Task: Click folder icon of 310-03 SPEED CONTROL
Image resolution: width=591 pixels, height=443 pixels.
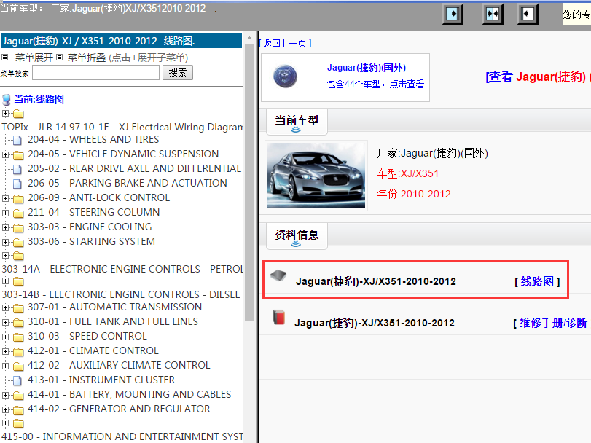Action: (18, 337)
